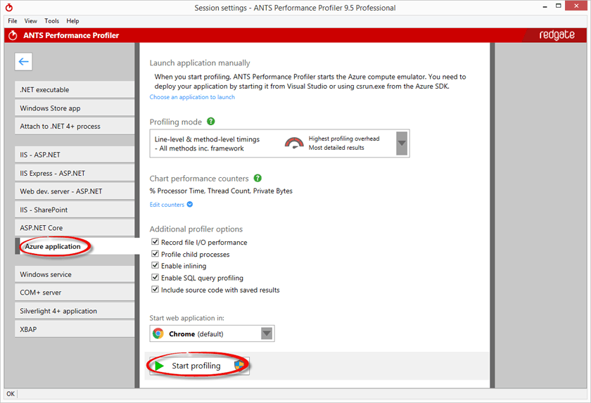Toggle Include source code with saved results

tap(155, 290)
